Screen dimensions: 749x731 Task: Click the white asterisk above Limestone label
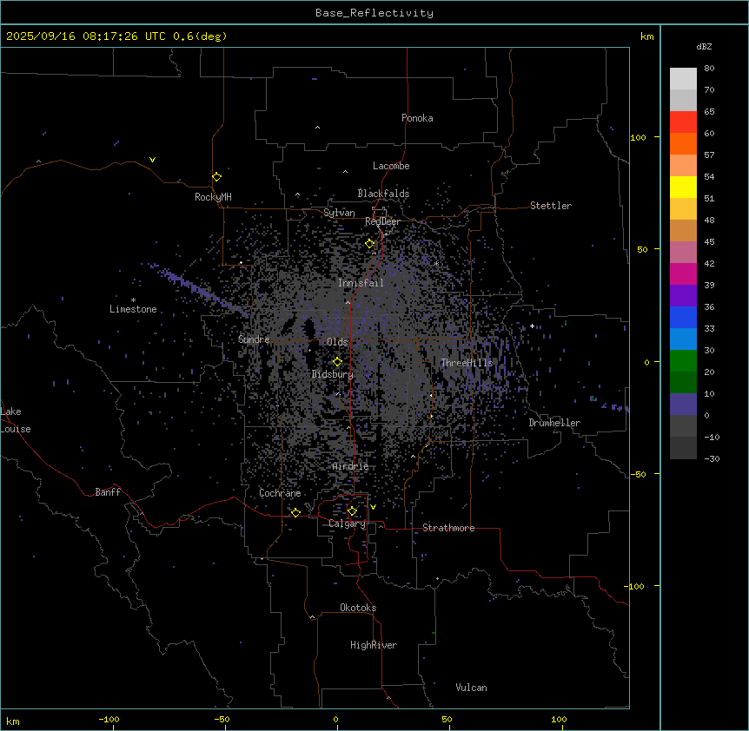133,300
